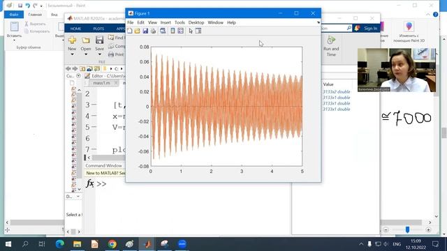
Task: Click fx function browser icon in Command Window
Action: click(90, 183)
